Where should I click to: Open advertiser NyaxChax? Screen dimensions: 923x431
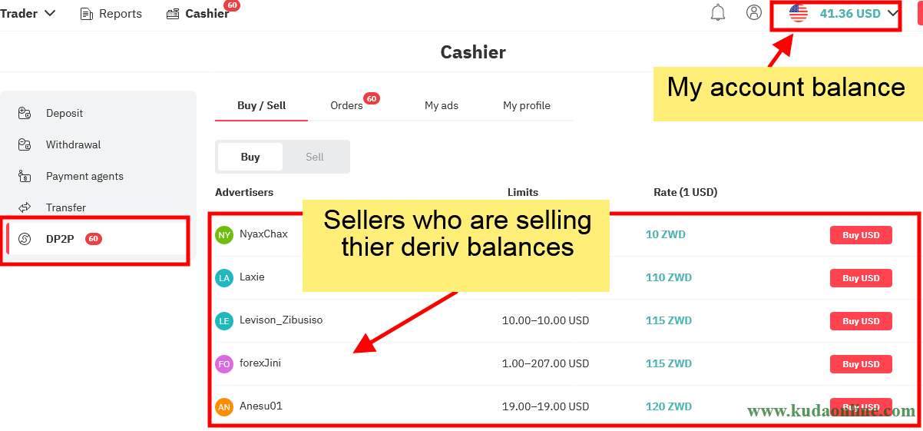click(x=263, y=234)
